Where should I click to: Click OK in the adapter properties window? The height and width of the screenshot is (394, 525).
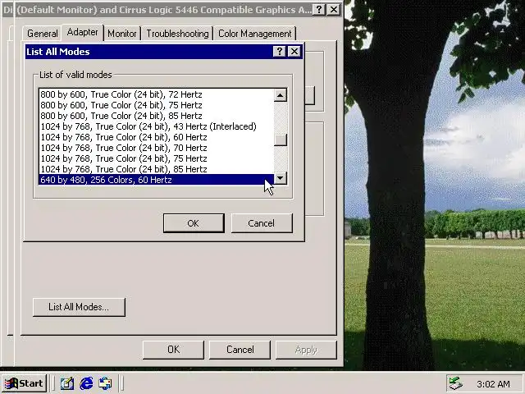coord(173,350)
